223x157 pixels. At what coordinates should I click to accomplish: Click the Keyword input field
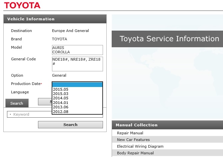30,114
